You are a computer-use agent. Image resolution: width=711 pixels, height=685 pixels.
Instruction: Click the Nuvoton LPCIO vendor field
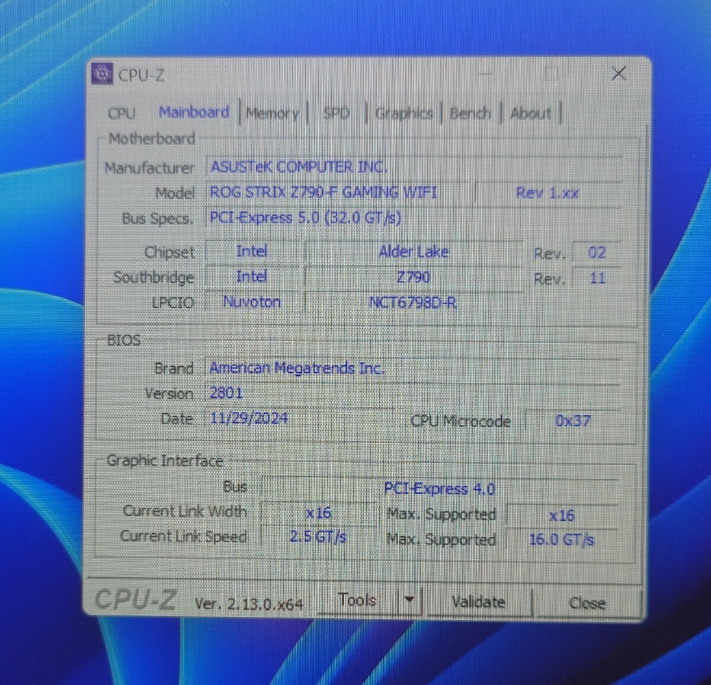(x=252, y=302)
